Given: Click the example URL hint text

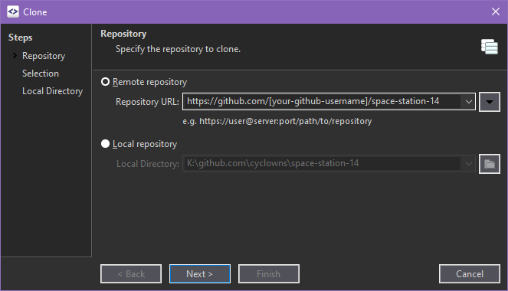Looking at the screenshot, I should click(x=277, y=121).
